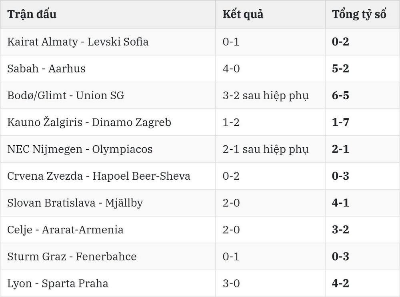Click the Lyon - Sparta Praha match
The image size is (400, 297).
58,283
